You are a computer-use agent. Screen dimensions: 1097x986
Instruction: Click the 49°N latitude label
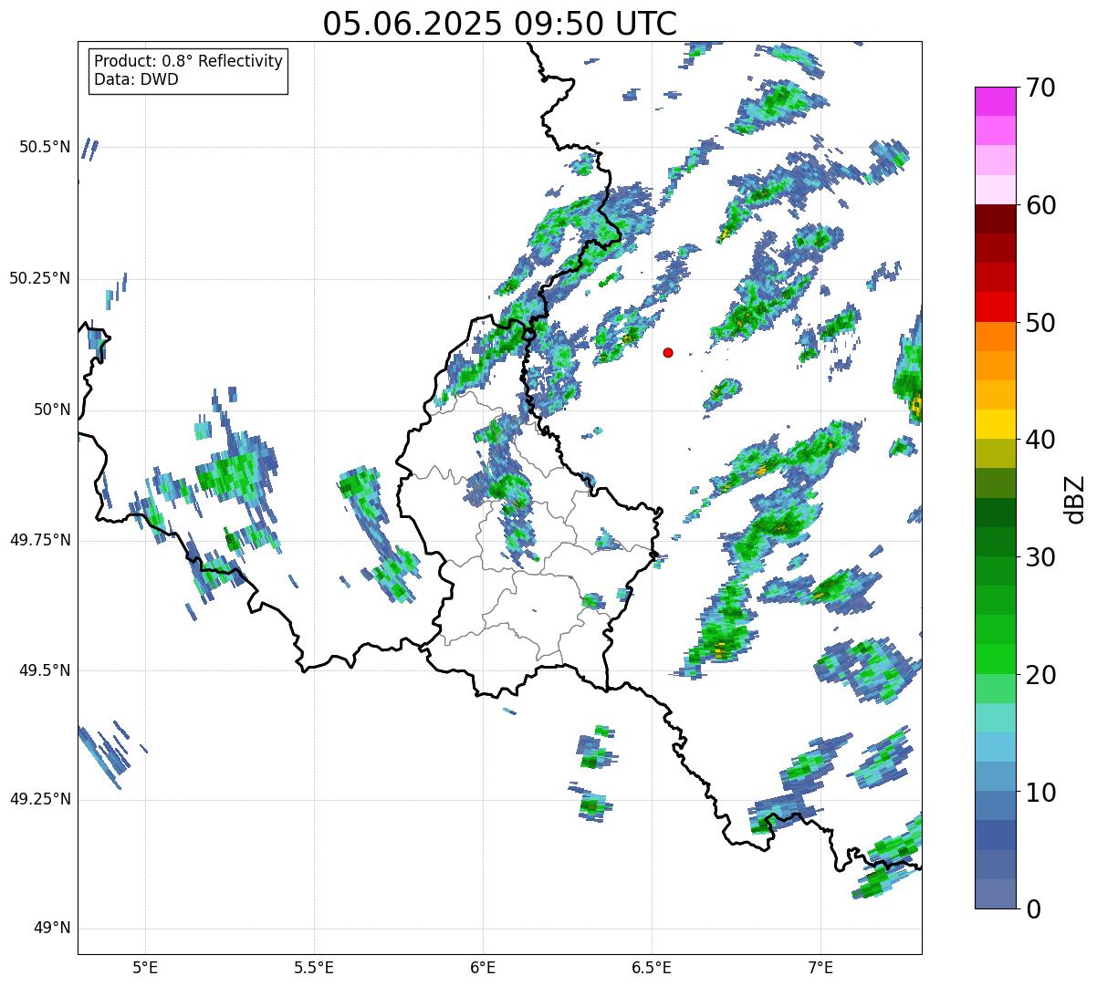coord(51,929)
